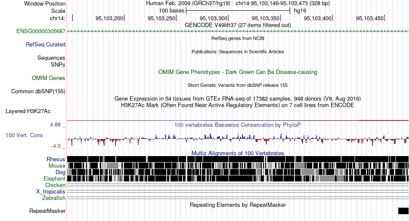Click Short Genetic Variants from dbSNP title
Screen dimensions: 409x221
[238, 85]
